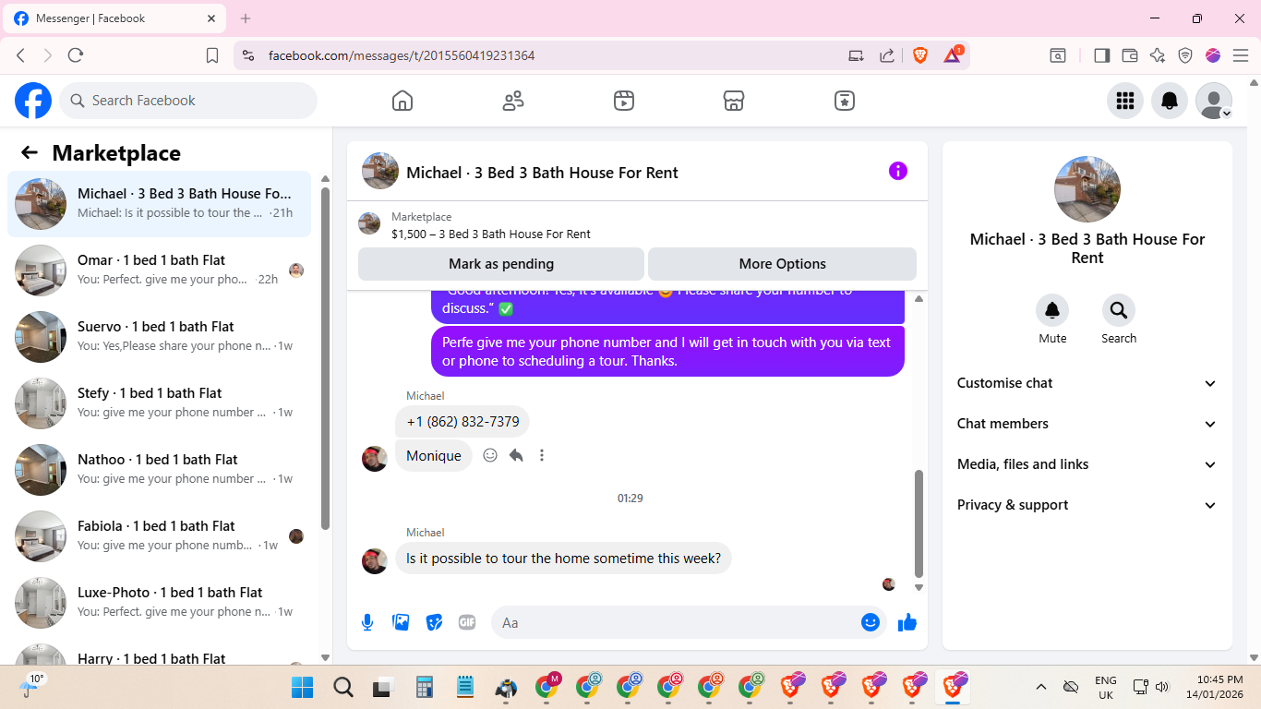Image resolution: width=1261 pixels, height=709 pixels.
Task: React to the Monique message
Action: click(490, 455)
